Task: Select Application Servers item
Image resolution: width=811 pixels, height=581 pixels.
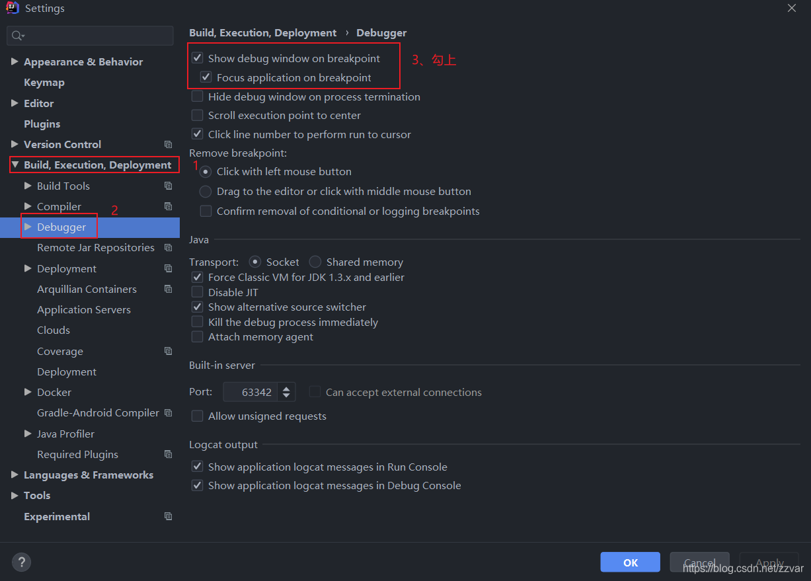Action: [84, 310]
